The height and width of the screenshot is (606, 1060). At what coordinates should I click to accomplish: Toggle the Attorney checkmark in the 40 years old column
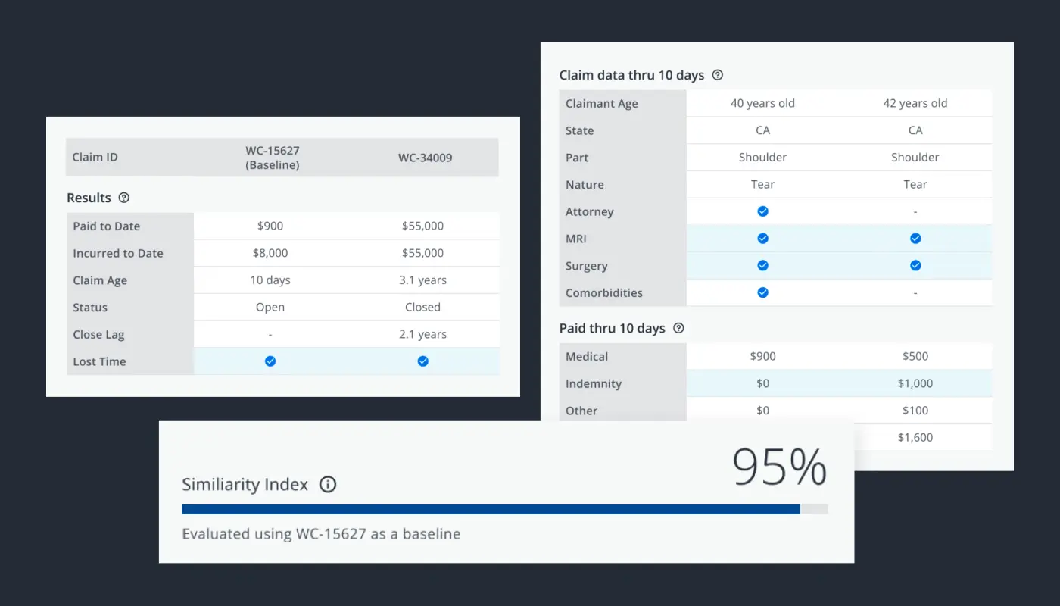(762, 211)
